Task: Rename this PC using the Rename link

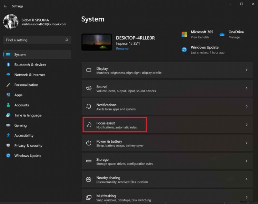Action: coord(122,49)
